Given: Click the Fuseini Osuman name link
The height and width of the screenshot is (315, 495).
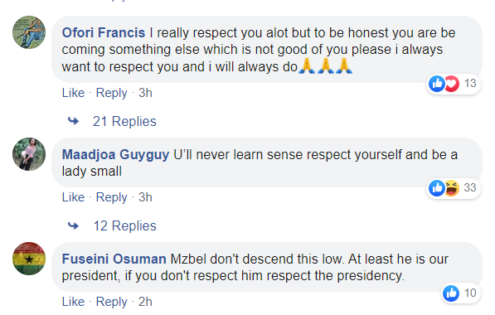Looking at the screenshot, I should click(114, 259).
